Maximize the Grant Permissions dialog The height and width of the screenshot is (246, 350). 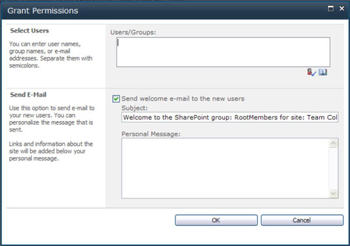(330, 9)
